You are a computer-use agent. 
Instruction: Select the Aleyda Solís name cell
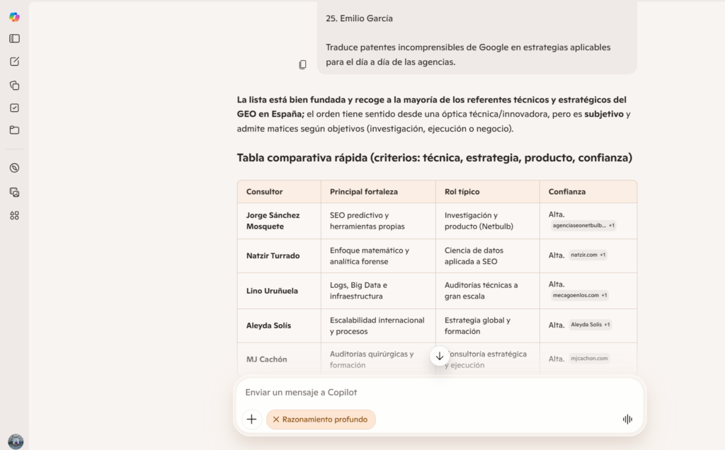[x=279, y=325]
